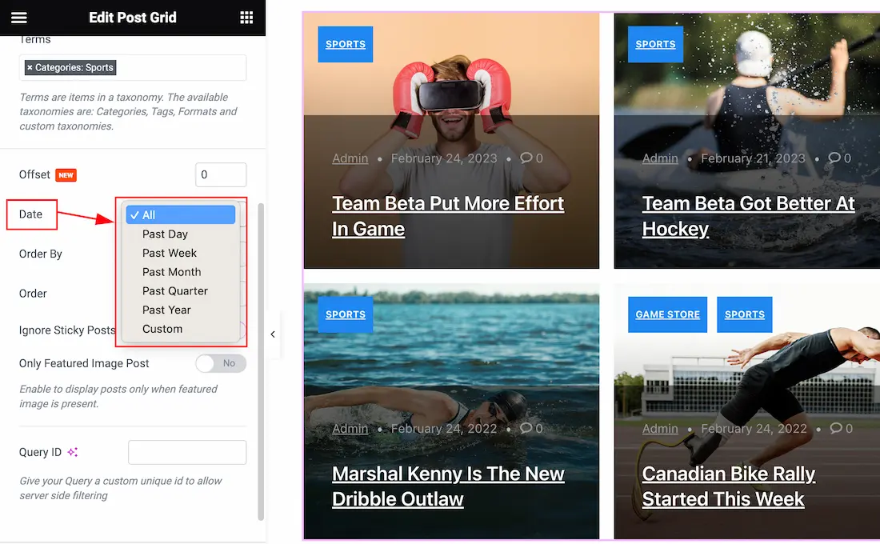Open the GAME STORE category badge
Screen dimensions: 880x544
[667, 314]
